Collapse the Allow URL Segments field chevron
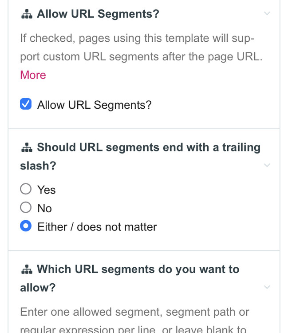The image size is (288, 333). (267, 14)
